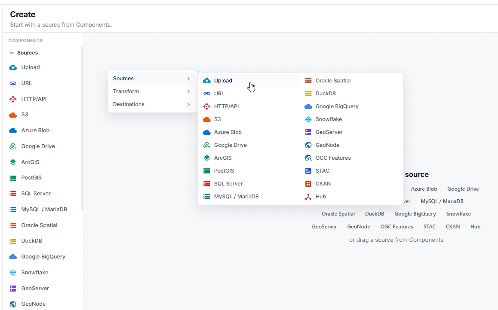The height and width of the screenshot is (310, 498).
Task: Choose Azure Blob from the Sources submenu
Action: click(250, 132)
